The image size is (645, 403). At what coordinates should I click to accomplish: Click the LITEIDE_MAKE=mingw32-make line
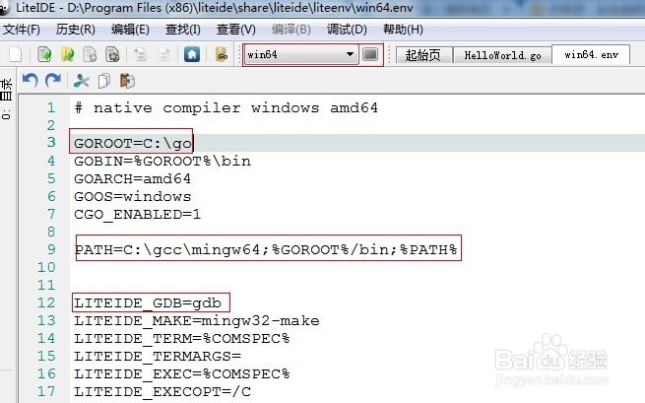pos(197,320)
